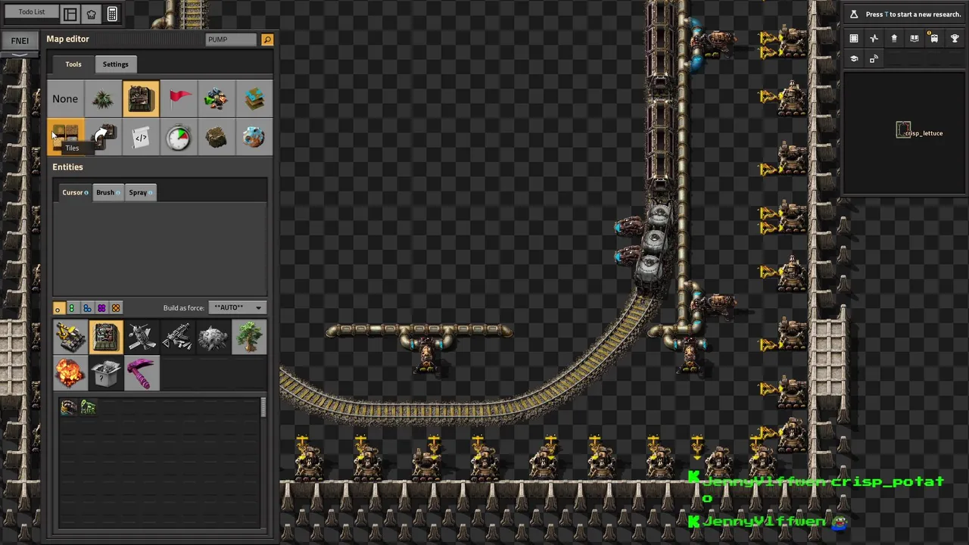
Task: Select the green two-dot quality filter
Action: coord(73,308)
